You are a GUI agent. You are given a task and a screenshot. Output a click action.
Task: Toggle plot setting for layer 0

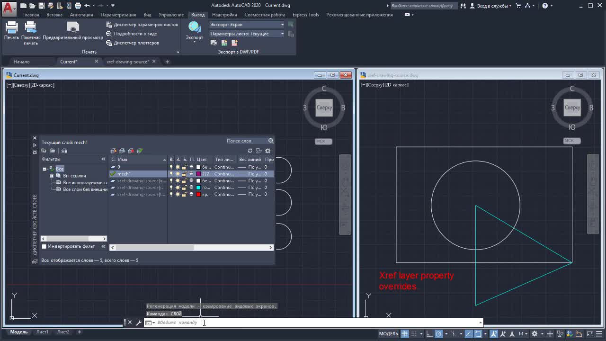pos(191,167)
